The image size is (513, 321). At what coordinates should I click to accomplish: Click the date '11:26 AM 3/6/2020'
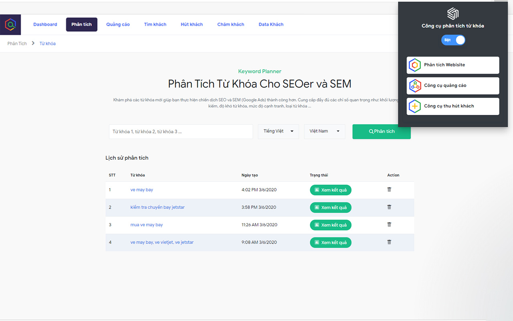[x=259, y=225]
